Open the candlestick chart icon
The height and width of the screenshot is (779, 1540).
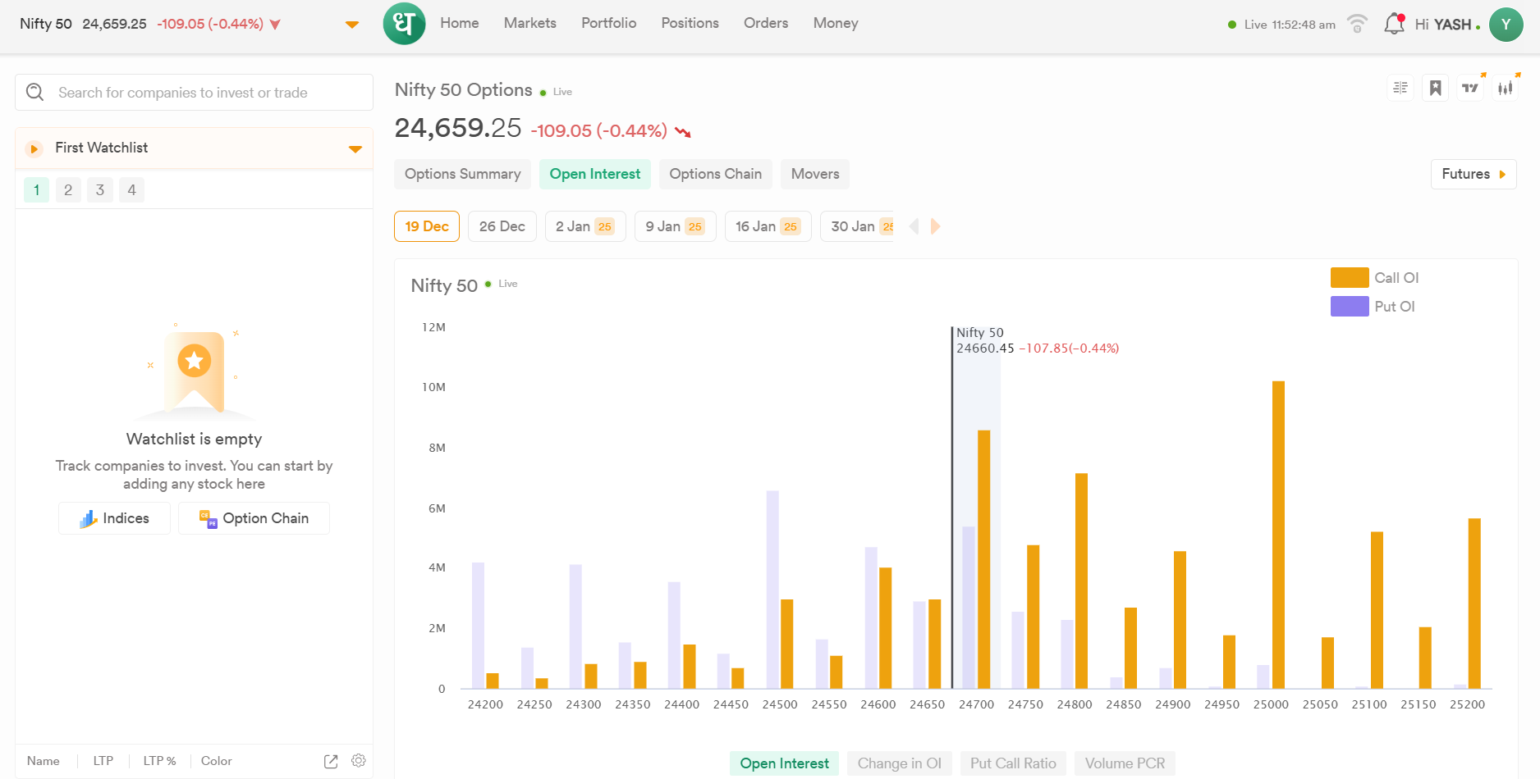[x=1505, y=88]
